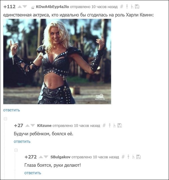Screen dimensions: 169x180
Task: Open Kitzune user profile
Action: [44, 126]
